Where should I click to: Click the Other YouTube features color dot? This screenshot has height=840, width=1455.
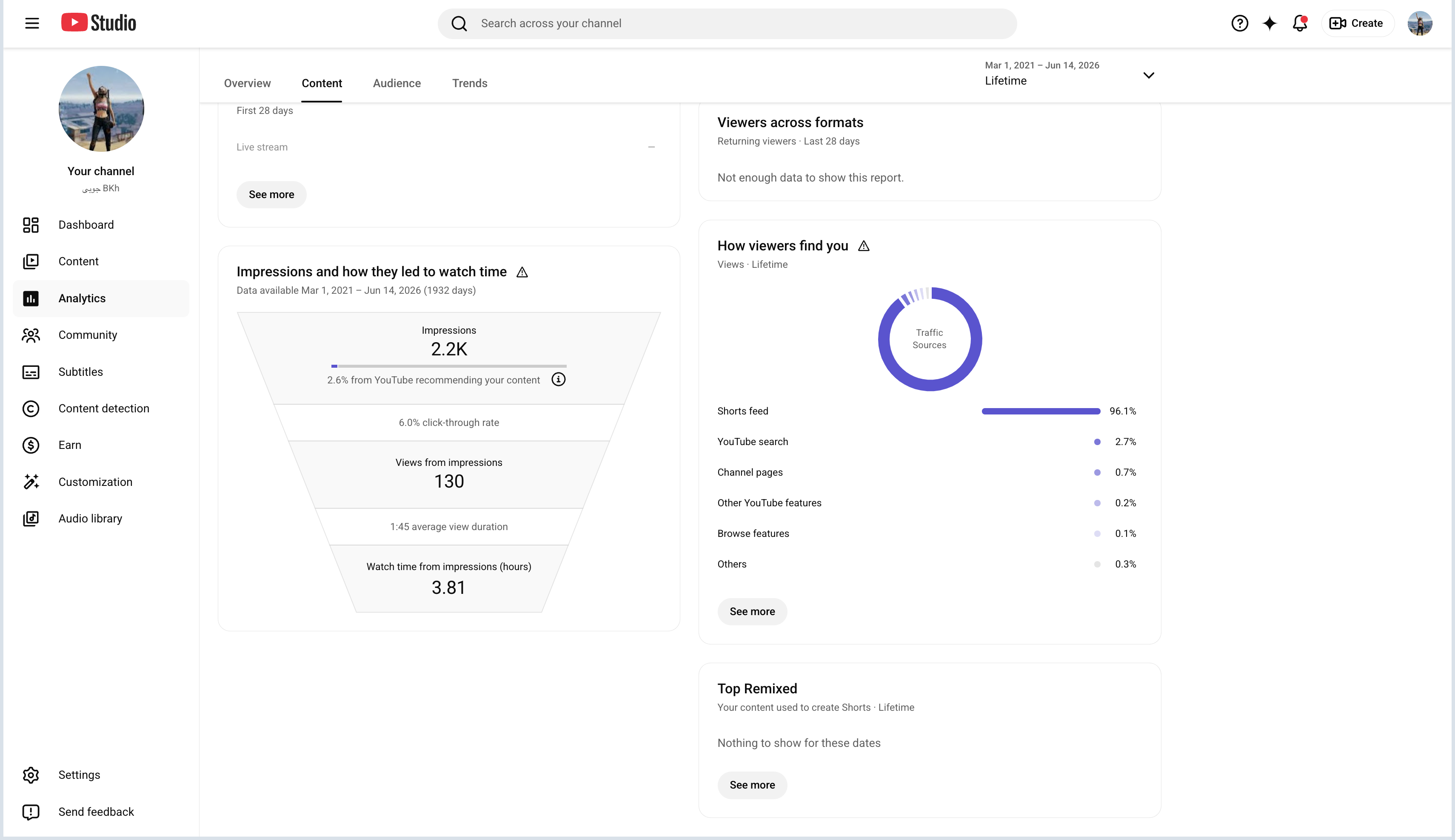coord(1097,503)
